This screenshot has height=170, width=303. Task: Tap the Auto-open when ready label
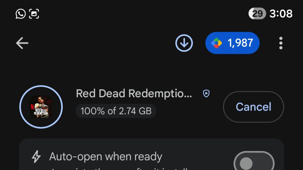tap(106, 157)
